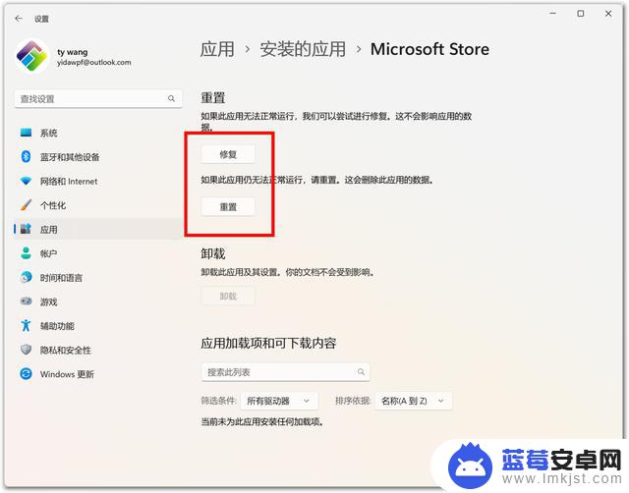The width and height of the screenshot is (629, 493).
Task: Open 网络和 Internet settings
Action: [98, 181]
